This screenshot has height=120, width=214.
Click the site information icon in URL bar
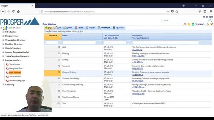coord(42,12)
